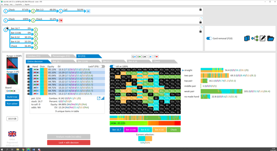Switch to Combos (F1) tab

click(38, 56)
